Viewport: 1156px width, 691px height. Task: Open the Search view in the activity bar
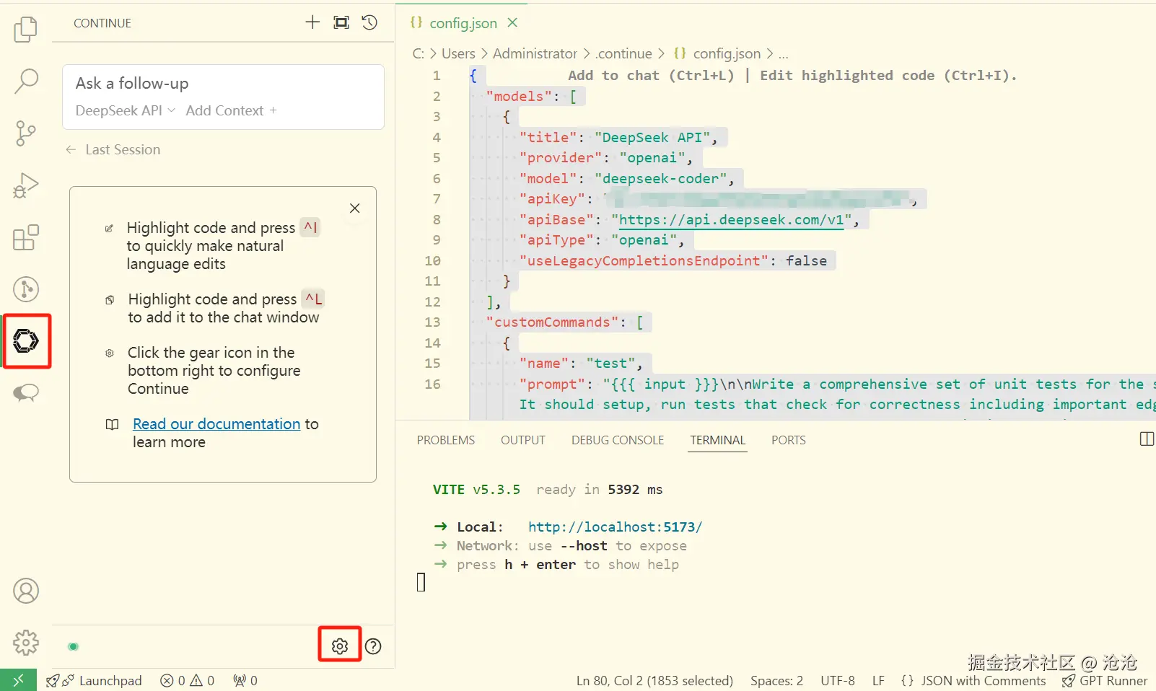point(26,81)
